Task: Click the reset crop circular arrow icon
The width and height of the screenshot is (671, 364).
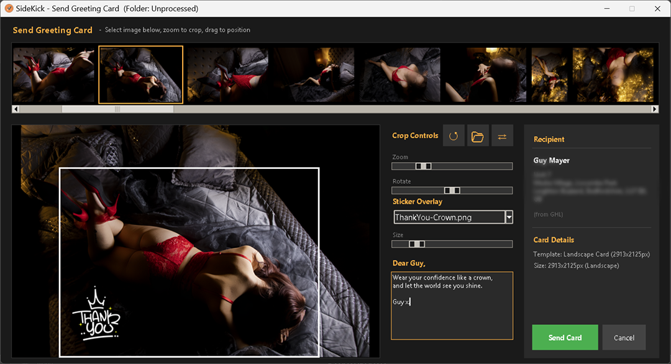Action: coord(454,136)
